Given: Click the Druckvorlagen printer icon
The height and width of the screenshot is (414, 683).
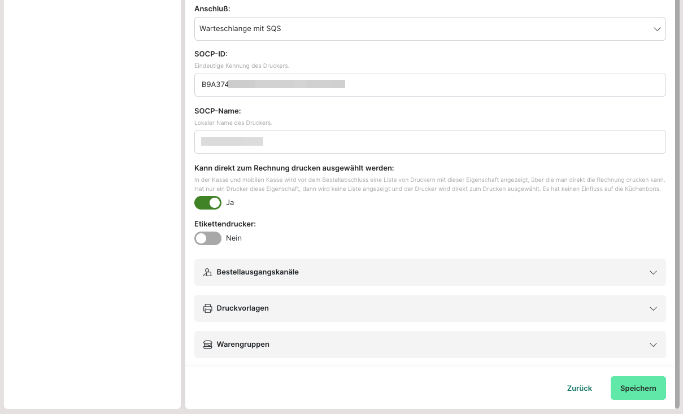Looking at the screenshot, I should click(x=207, y=308).
